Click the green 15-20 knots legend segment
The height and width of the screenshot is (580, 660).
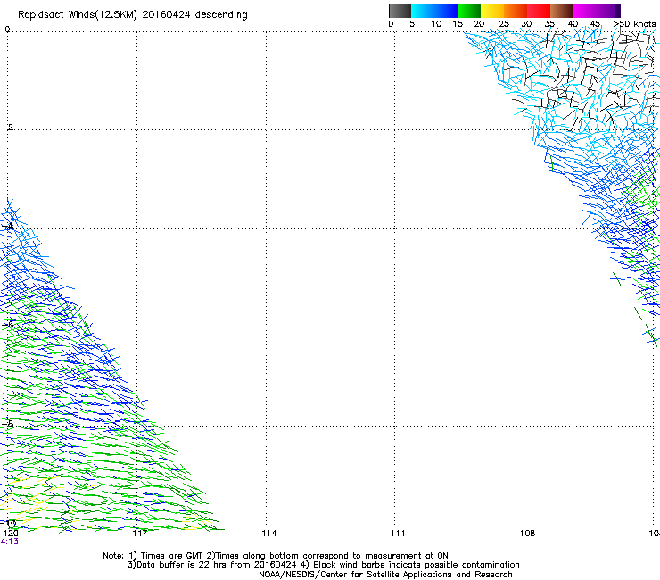pos(469,11)
